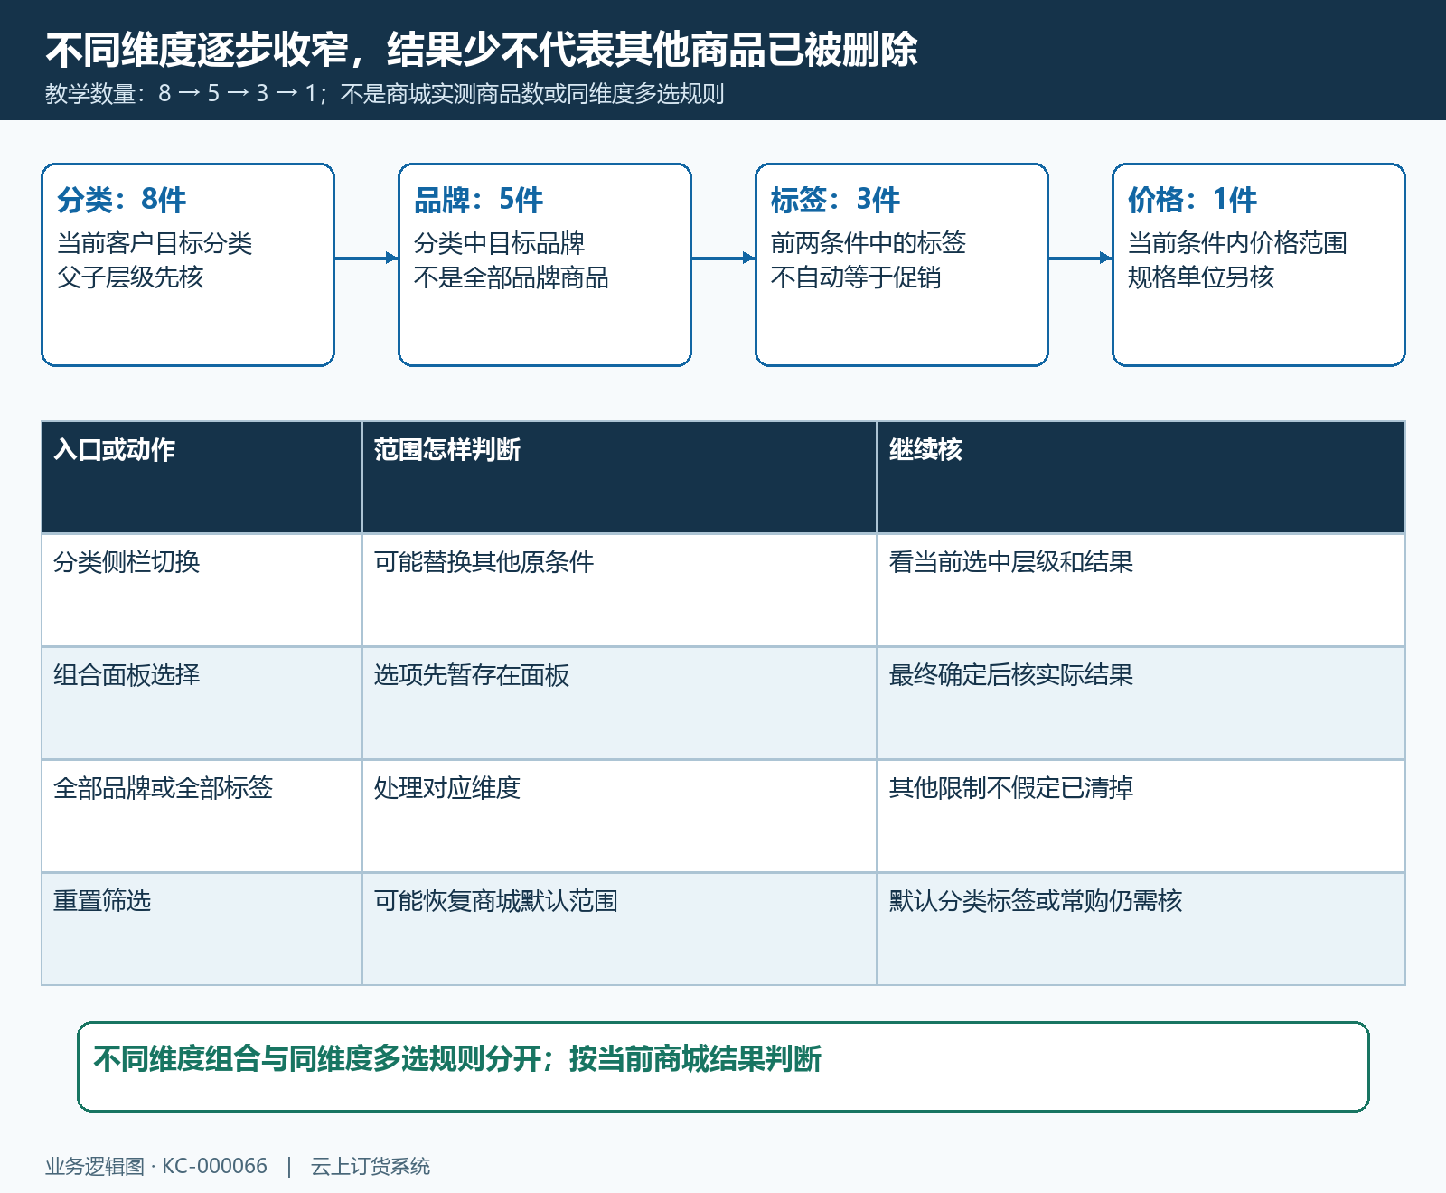Click 分类中目标品牌 line
This screenshot has height=1193, width=1446.
click(x=499, y=243)
